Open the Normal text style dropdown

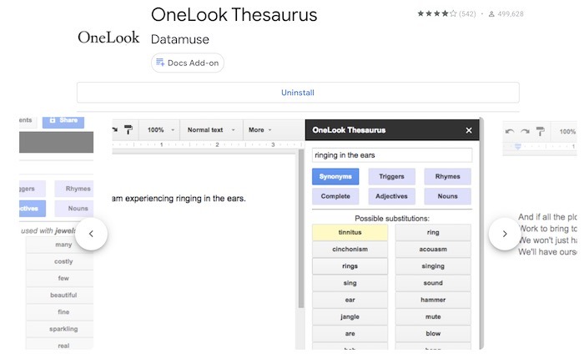click(x=211, y=129)
